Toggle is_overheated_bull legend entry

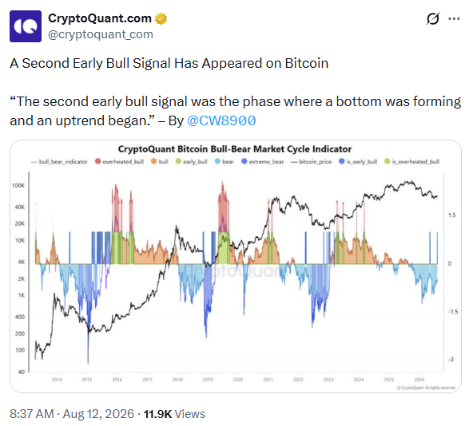(x=411, y=162)
